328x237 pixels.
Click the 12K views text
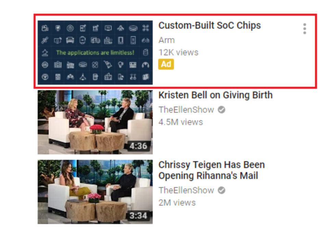pyautogui.click(x=178, y=52)
